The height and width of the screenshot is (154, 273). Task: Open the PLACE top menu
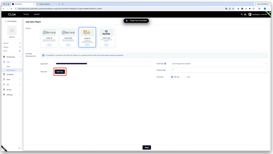point(26,14)
